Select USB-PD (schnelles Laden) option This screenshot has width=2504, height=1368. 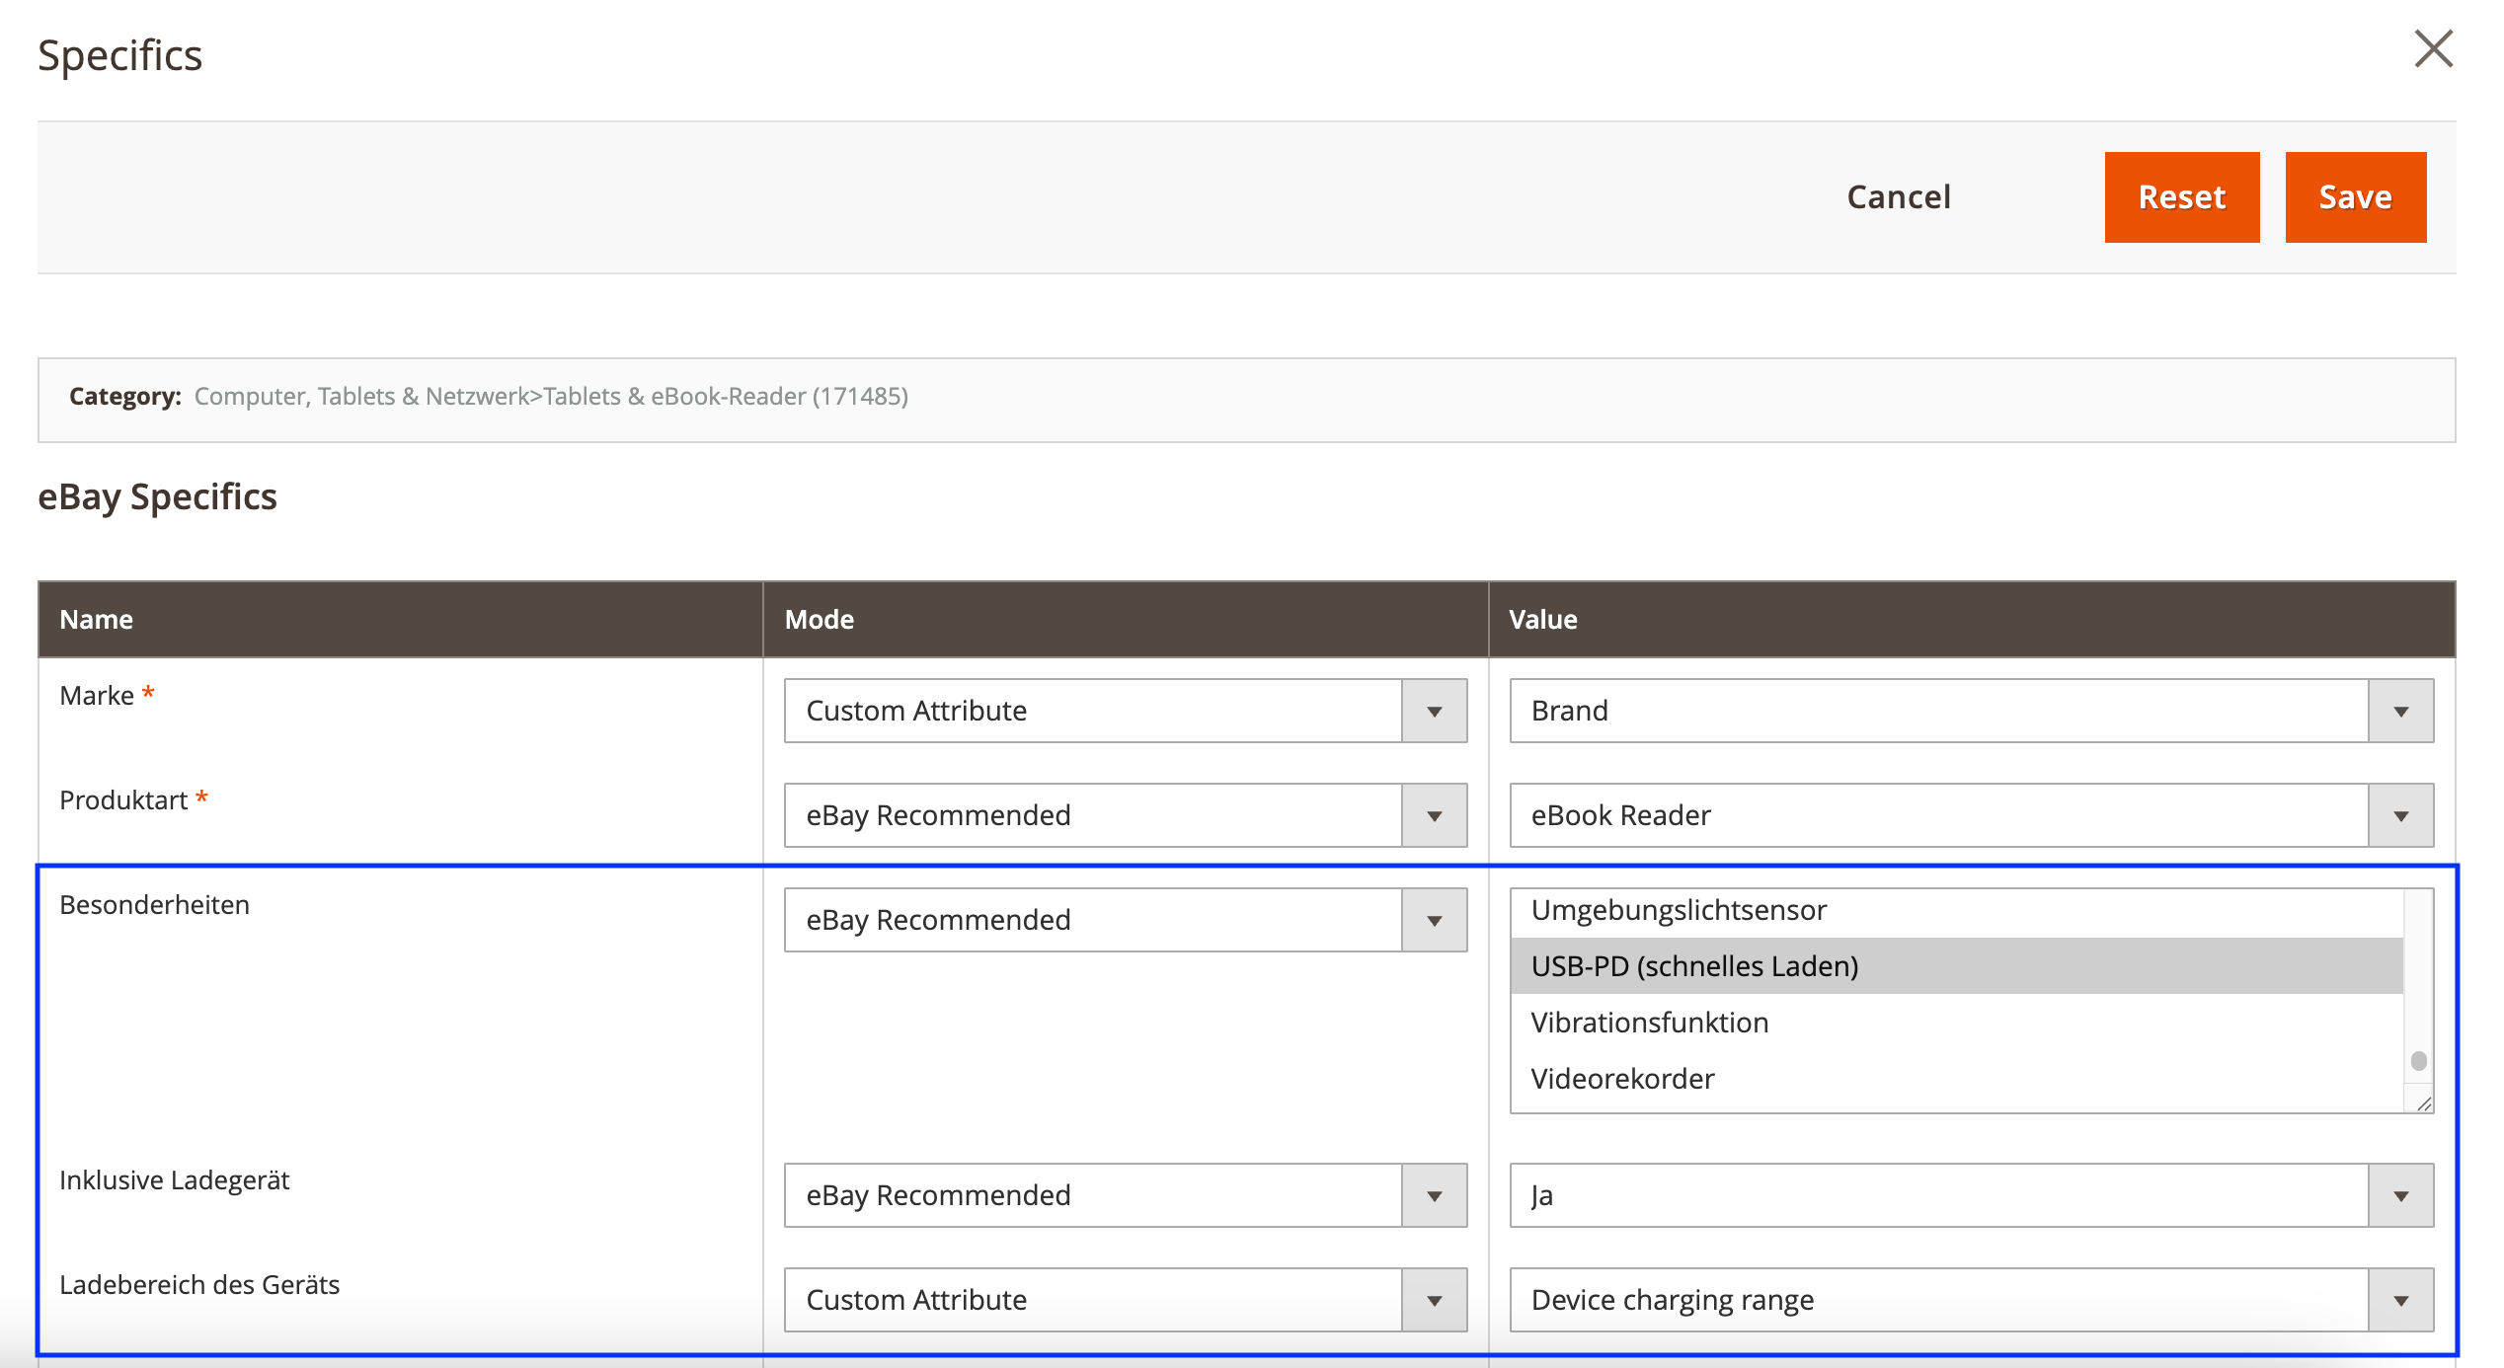pos(1694,966)
